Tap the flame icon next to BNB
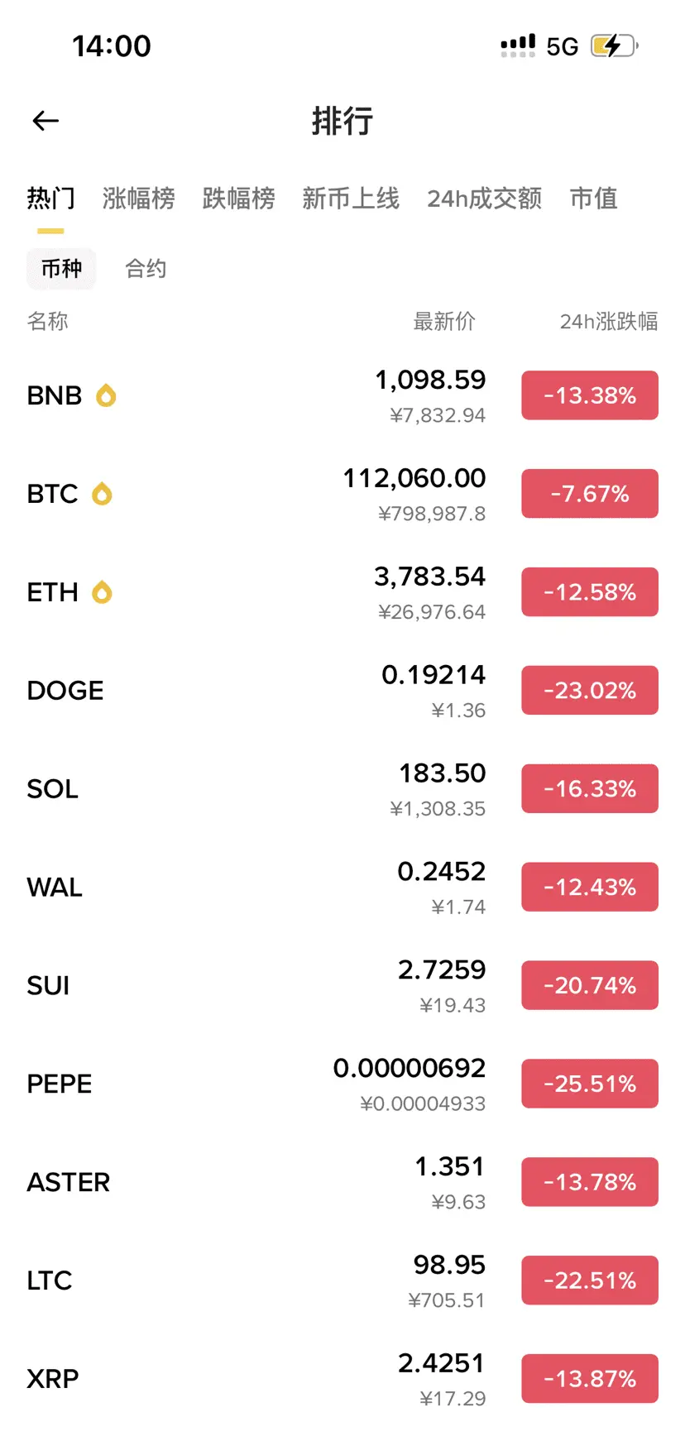The width and height of the screenshot is (685, 1436). (x=106, y=395)
